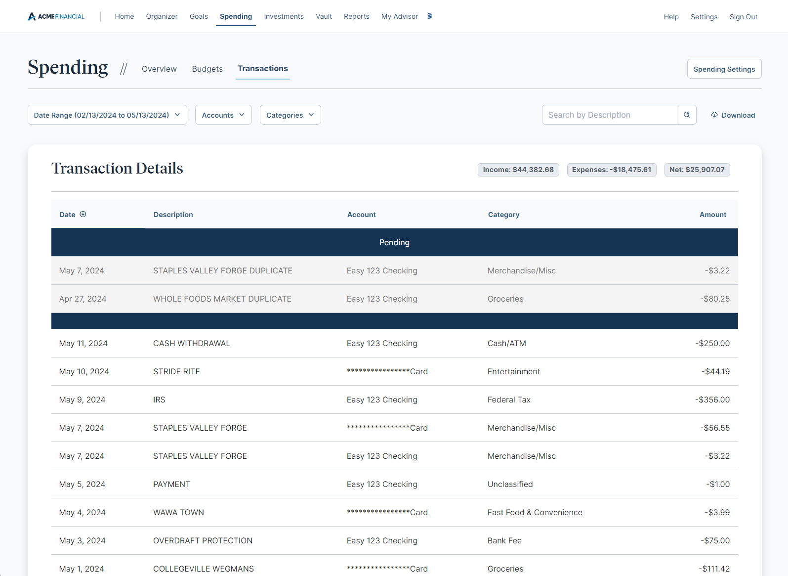
Task: Click the Entertainment category cell
Action: click(x=513, y=371)
